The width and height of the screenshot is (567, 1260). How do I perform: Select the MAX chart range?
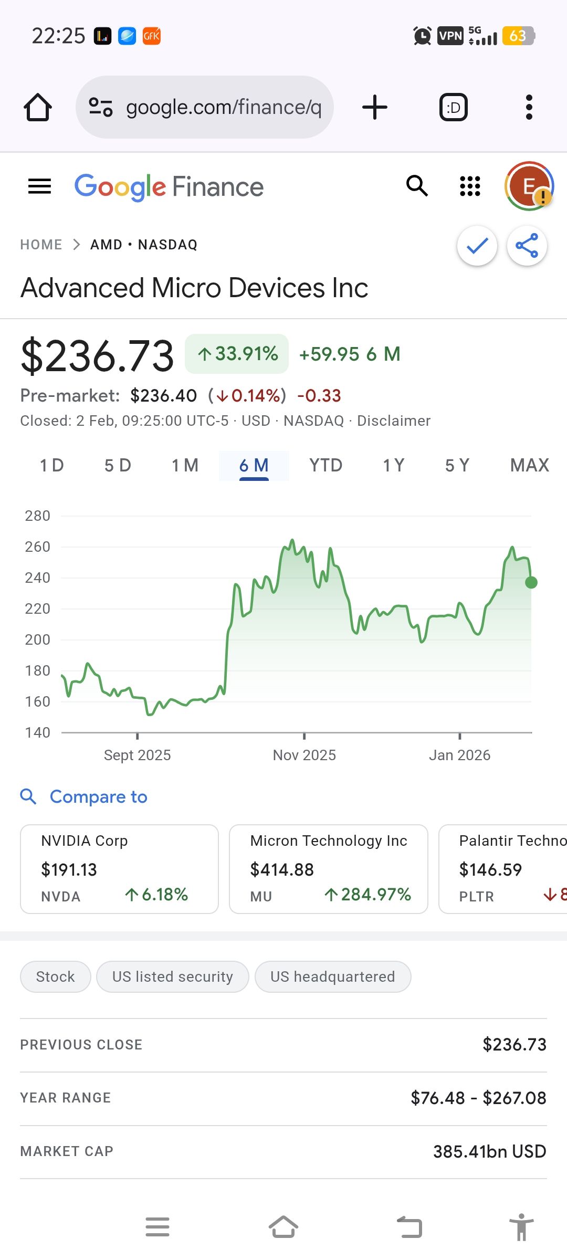click(x=529, y=465)
